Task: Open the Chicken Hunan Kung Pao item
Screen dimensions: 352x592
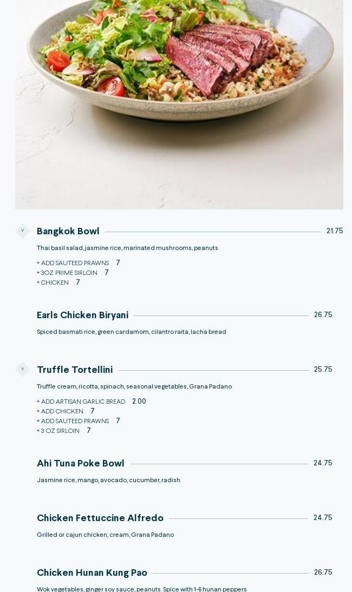Action: 92,573
